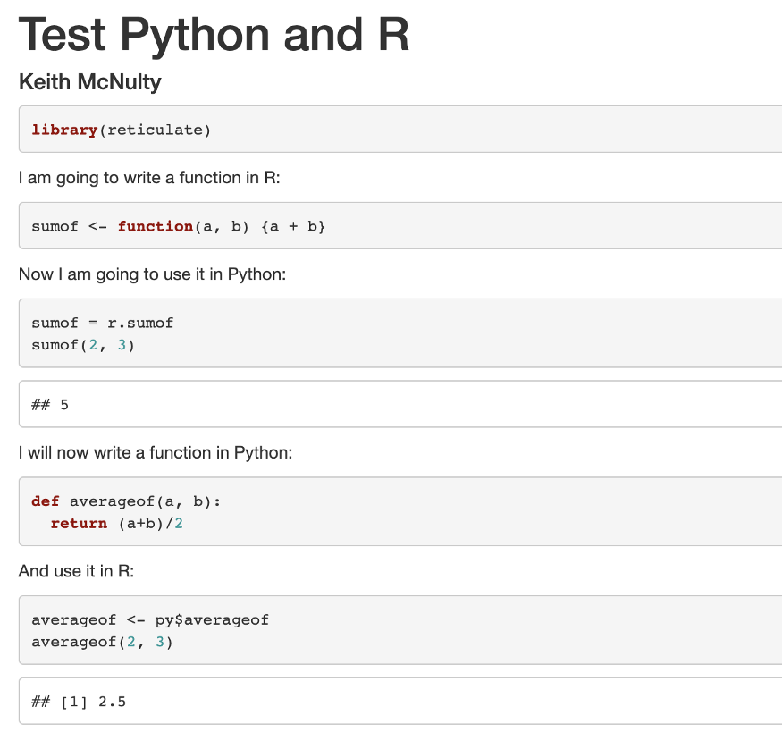
Task: Select the 'sumof' variable name in the R definition
Action: point(53,226)
